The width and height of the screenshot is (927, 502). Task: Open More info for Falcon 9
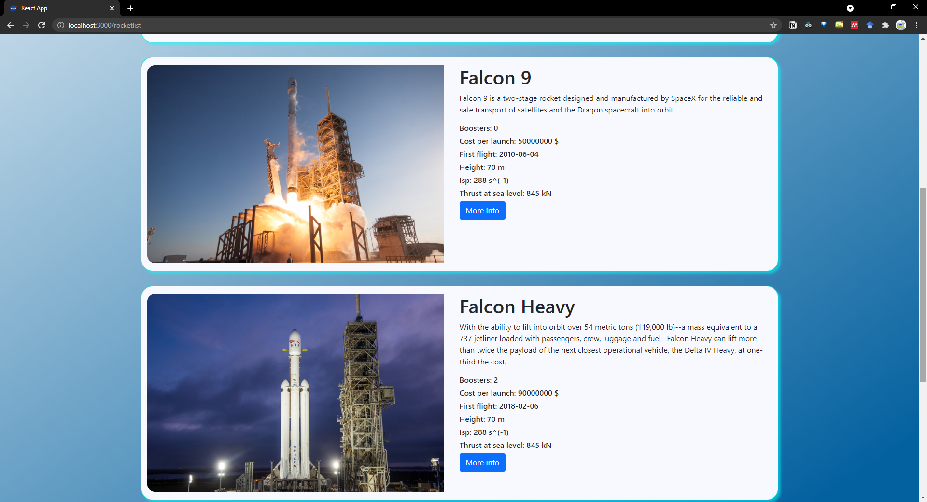482,210
